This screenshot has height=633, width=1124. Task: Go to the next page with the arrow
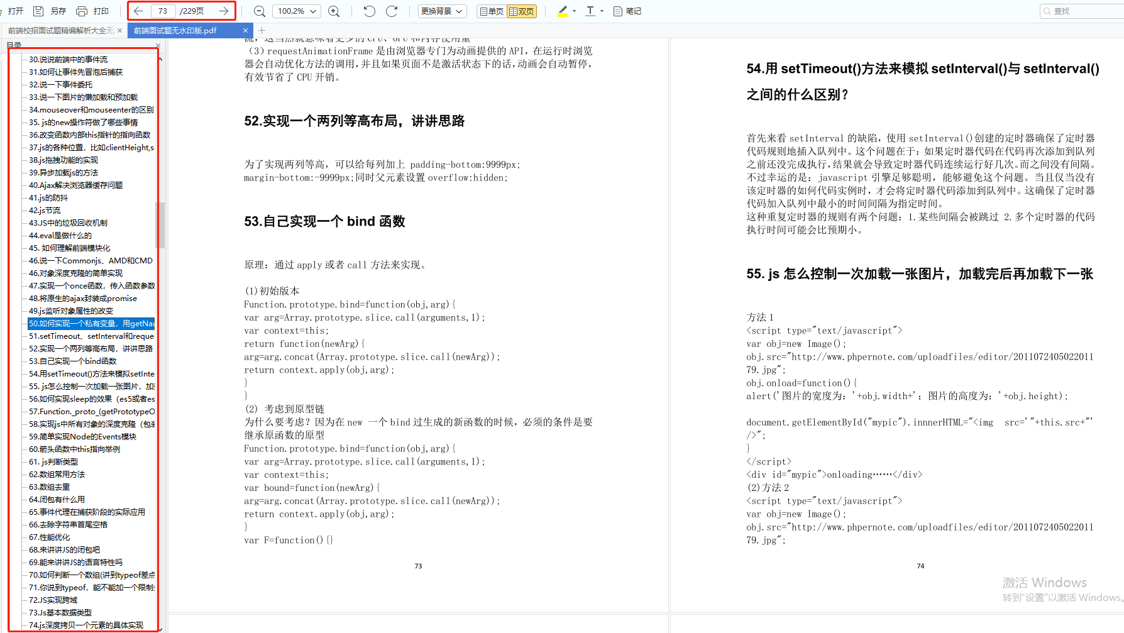coord(224,11)
